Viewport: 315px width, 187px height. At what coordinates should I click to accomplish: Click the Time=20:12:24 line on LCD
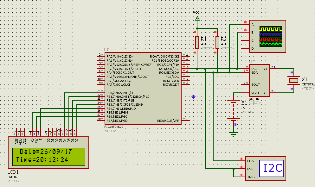coord(42,160)
